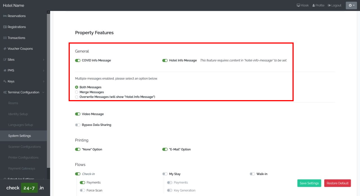Toggle the COVID Info Message switch
The image size is (360, 196).
coord(78,60)
